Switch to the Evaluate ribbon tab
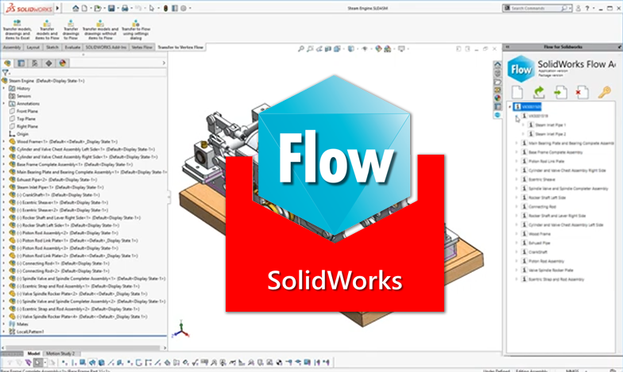 coord(72,48)
